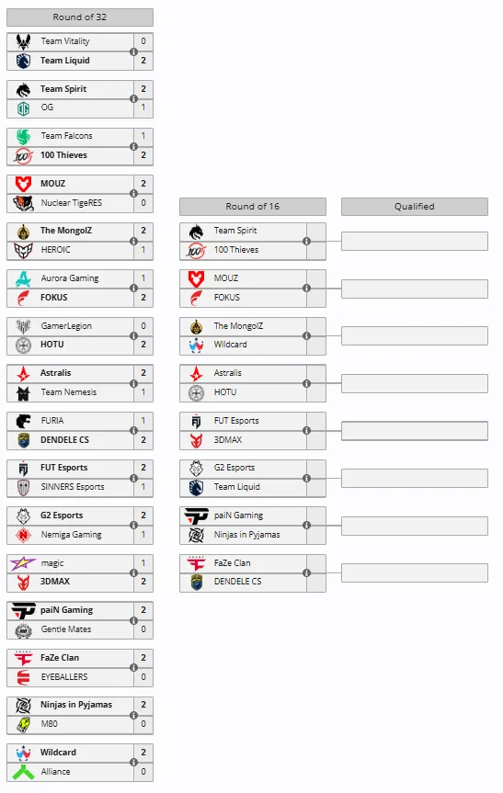
Task: Click the magic star logo
Action: coord(23,563)
